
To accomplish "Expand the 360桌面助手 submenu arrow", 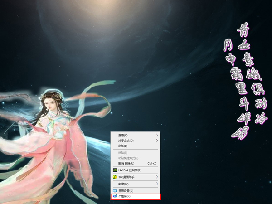I will tap(157, 177).
